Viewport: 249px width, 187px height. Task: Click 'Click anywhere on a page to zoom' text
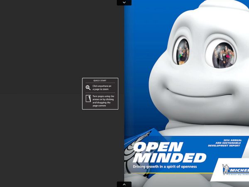coord(102,88)
